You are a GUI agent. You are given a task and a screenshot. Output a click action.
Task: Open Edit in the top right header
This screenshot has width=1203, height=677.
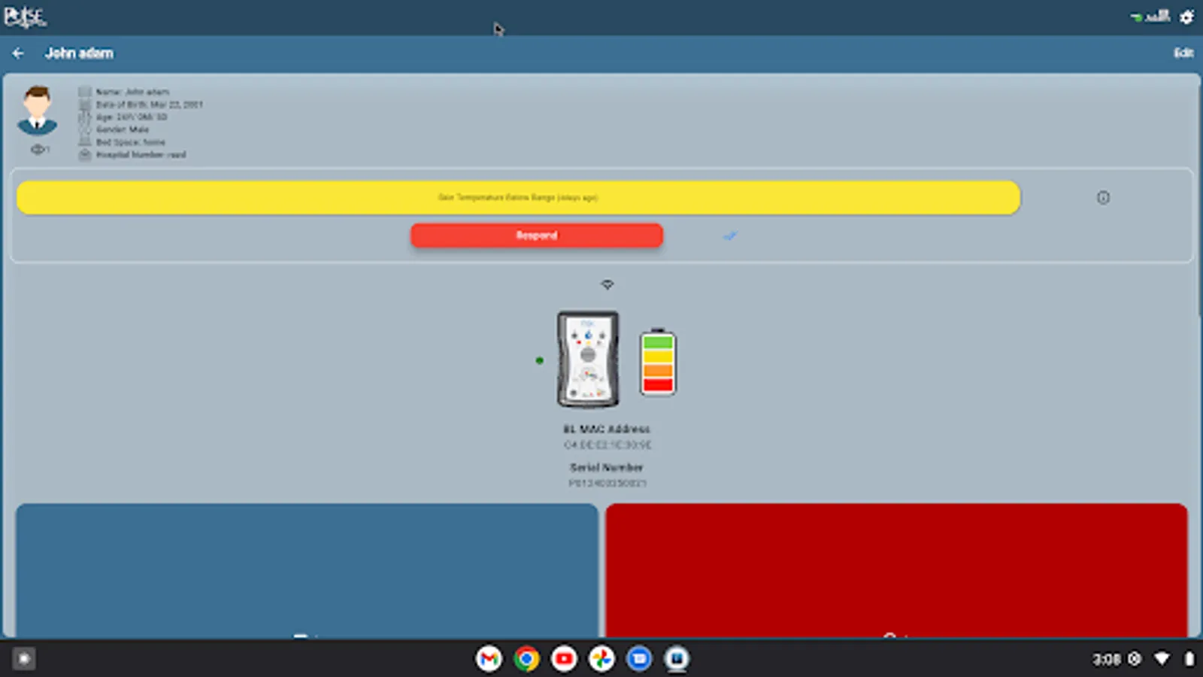click(x=1185, y=53)
